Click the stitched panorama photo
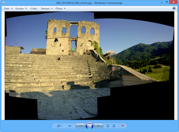This screenshot has width=179, height=132. 89,66
